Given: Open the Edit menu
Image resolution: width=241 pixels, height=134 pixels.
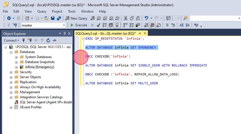Looking at the screenshot, I should (x=16, y=11).
